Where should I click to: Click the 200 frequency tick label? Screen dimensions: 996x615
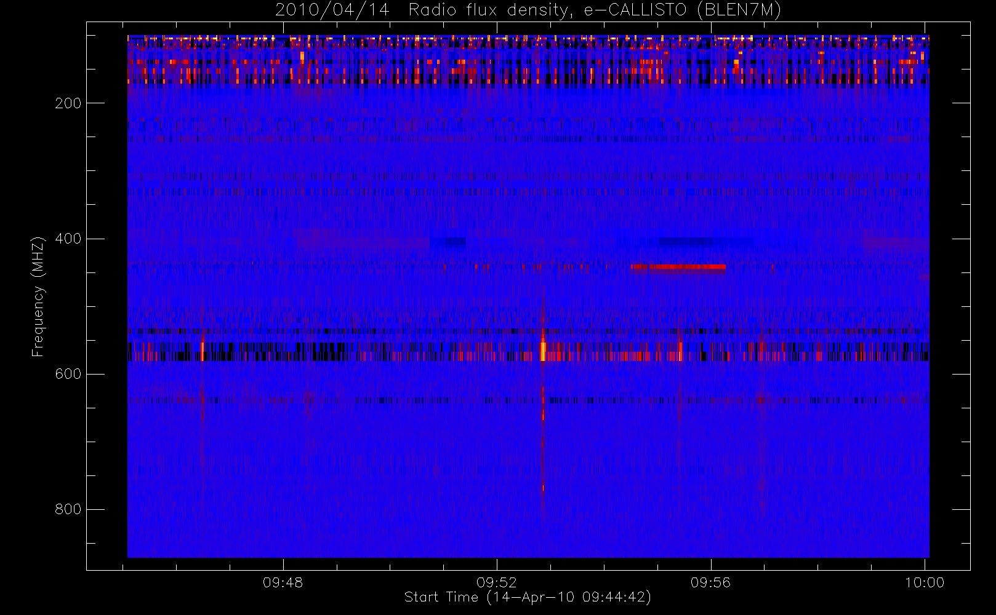68,103
